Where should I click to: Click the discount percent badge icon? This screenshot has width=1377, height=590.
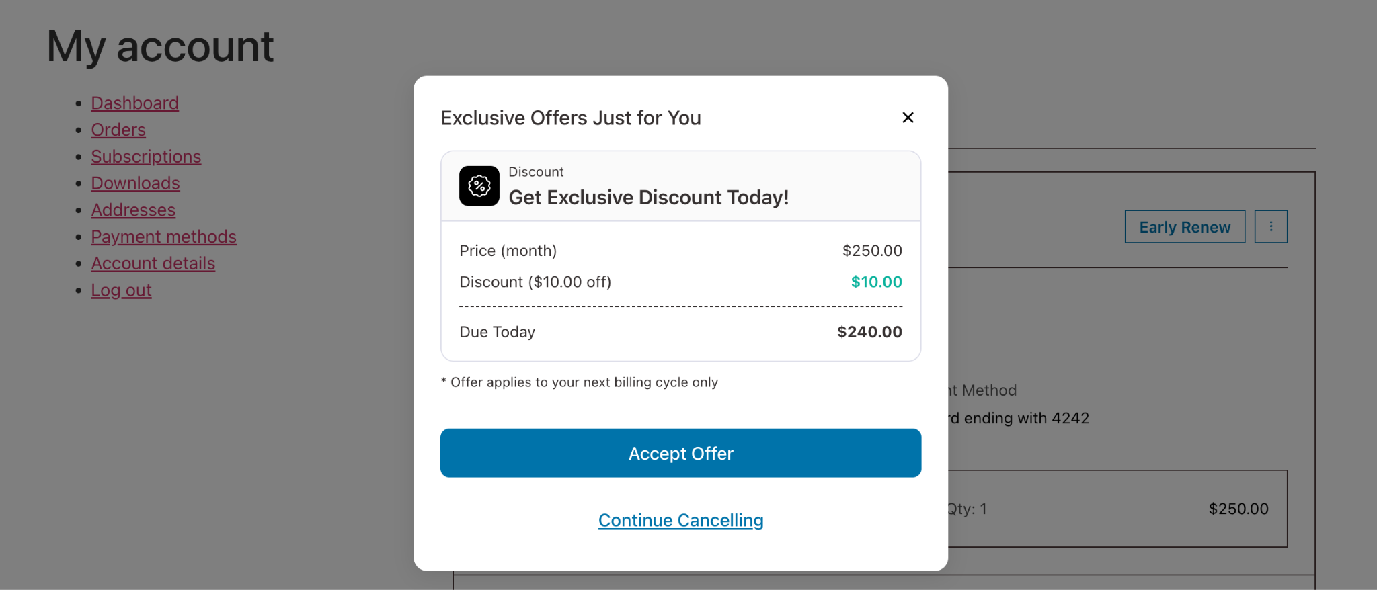[479, 185]
